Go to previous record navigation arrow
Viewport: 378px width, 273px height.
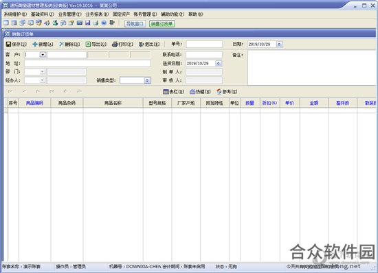coord(24,91)
